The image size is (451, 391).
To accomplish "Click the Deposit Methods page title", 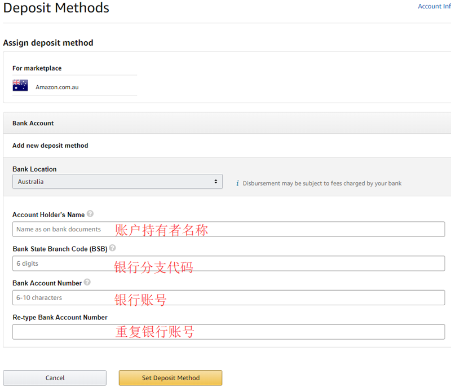I will click(56, 8).
